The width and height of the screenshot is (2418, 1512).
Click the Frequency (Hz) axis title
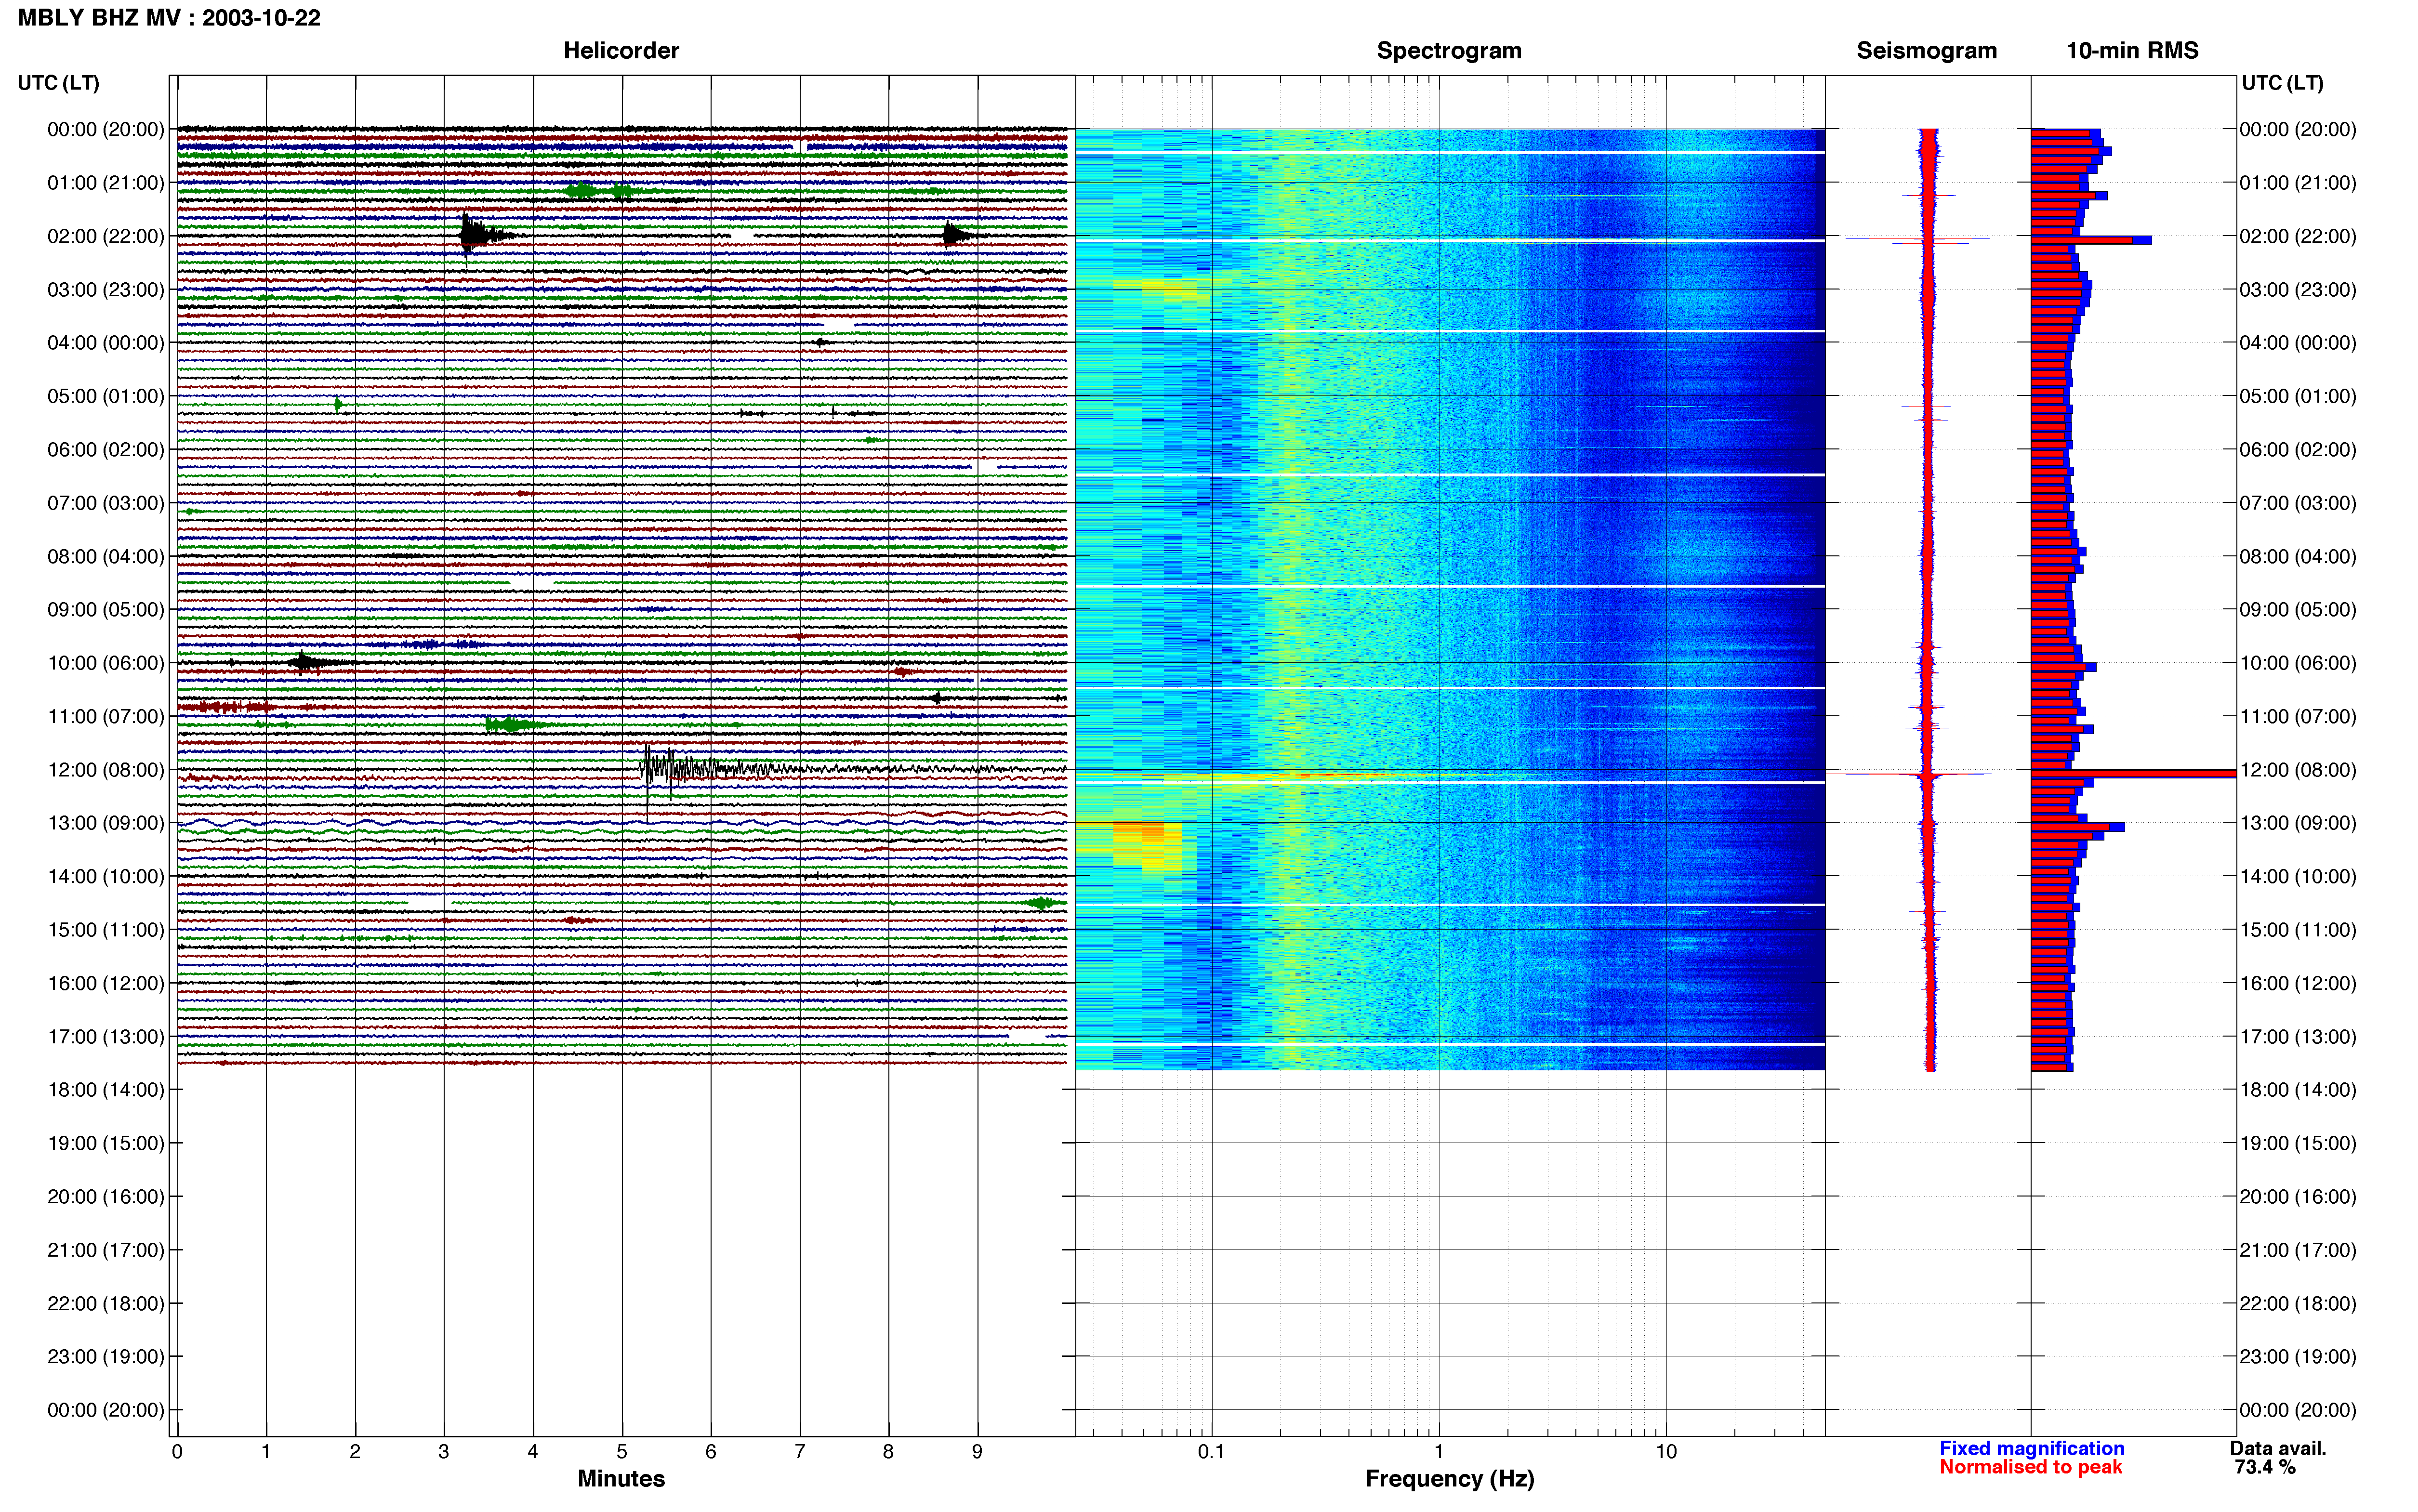(1449, 1479)
